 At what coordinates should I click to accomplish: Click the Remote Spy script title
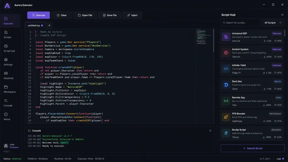[x=238, y=98]
